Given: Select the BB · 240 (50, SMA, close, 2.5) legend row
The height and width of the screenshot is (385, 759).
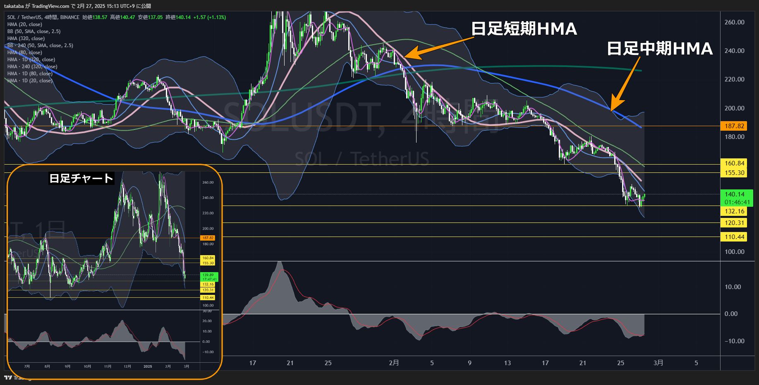Looking at the screenshot, I should pos(40,45).
